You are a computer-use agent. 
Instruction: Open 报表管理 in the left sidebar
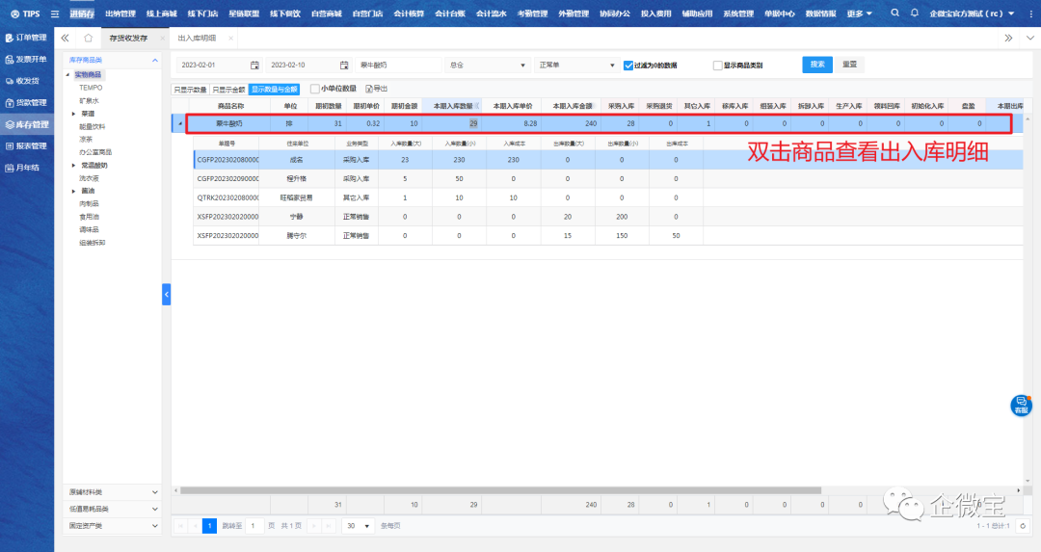tap(27, 146)
